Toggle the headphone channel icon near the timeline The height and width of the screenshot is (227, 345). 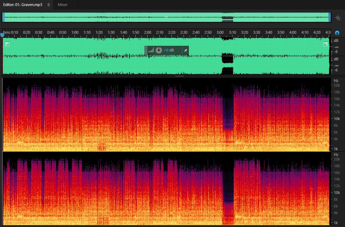point(337,33)
